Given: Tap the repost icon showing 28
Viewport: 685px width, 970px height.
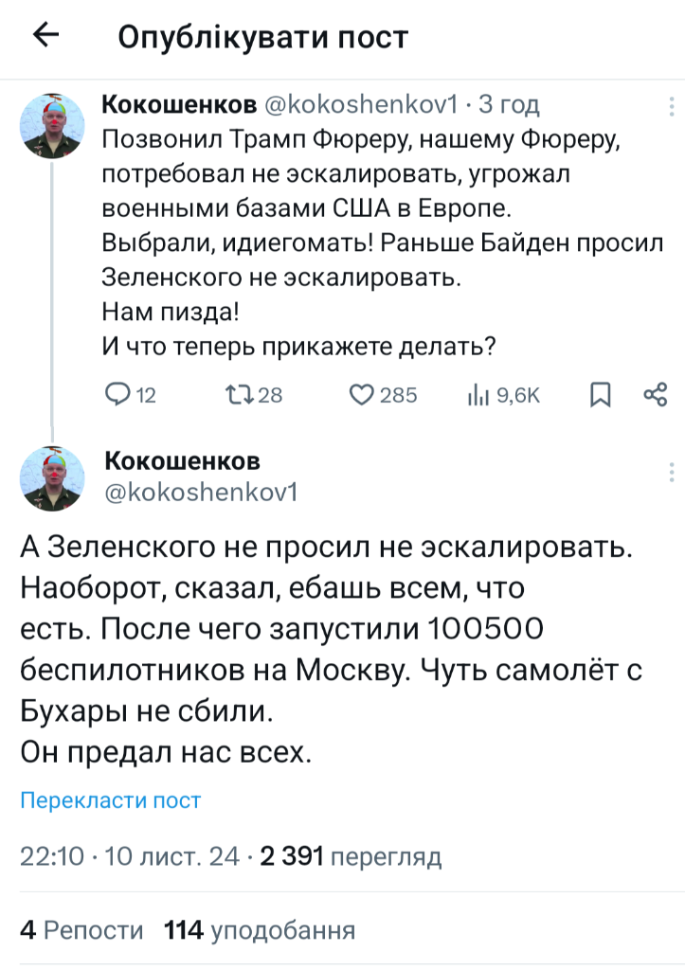Looking at the screenshot, I should coord(236,395).
